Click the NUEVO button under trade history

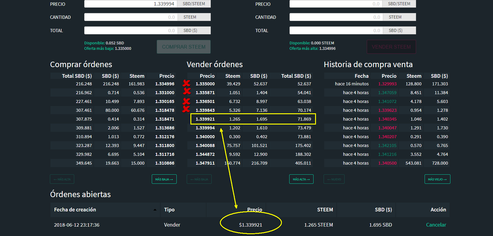[334, 179]
